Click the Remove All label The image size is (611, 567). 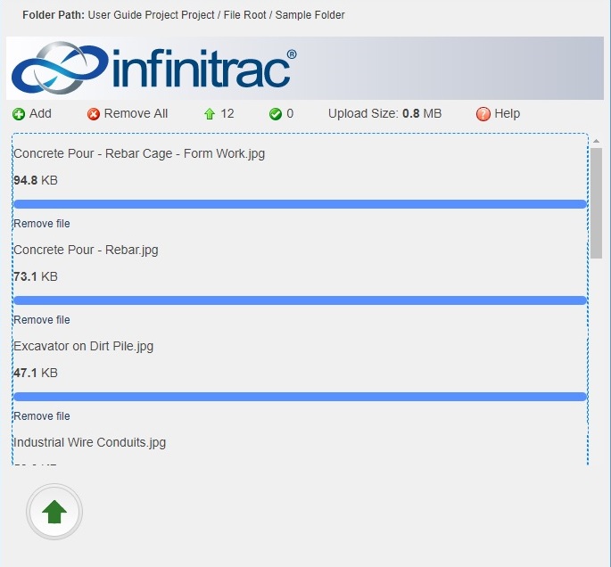136,113
